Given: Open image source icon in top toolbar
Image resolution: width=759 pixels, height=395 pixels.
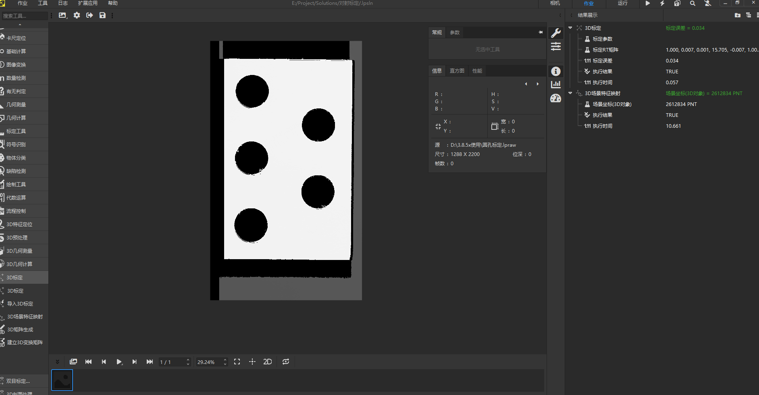Looking at the screenshot, I should pyautogui.click(x=62, y=15).
